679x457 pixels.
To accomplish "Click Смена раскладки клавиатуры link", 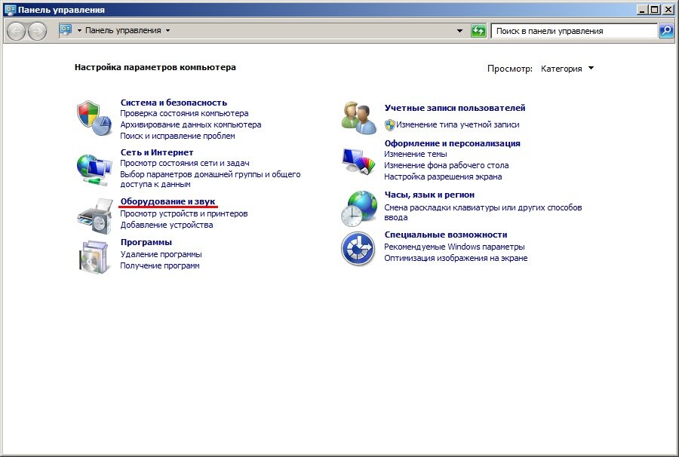I will (483, 213).
